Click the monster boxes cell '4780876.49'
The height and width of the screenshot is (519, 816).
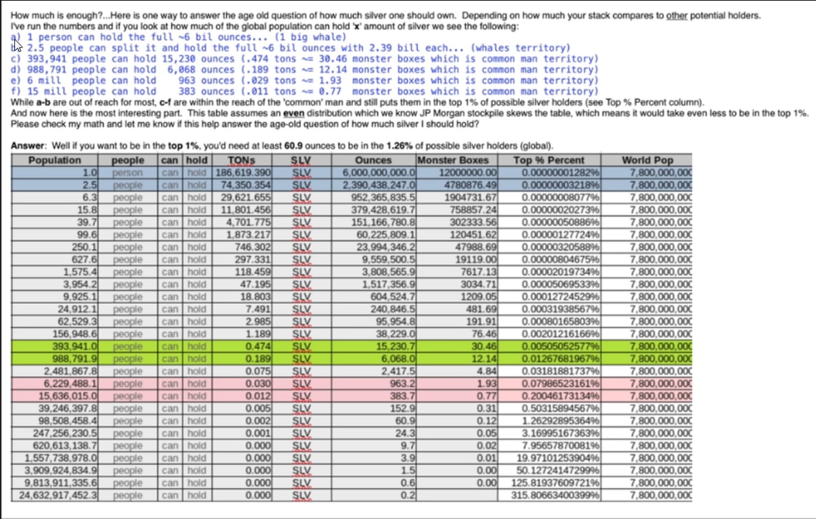click(457, 185)
